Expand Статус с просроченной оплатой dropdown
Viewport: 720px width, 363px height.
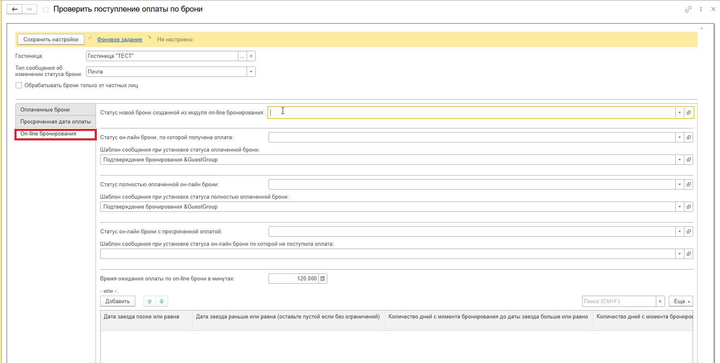coord(679,231)
